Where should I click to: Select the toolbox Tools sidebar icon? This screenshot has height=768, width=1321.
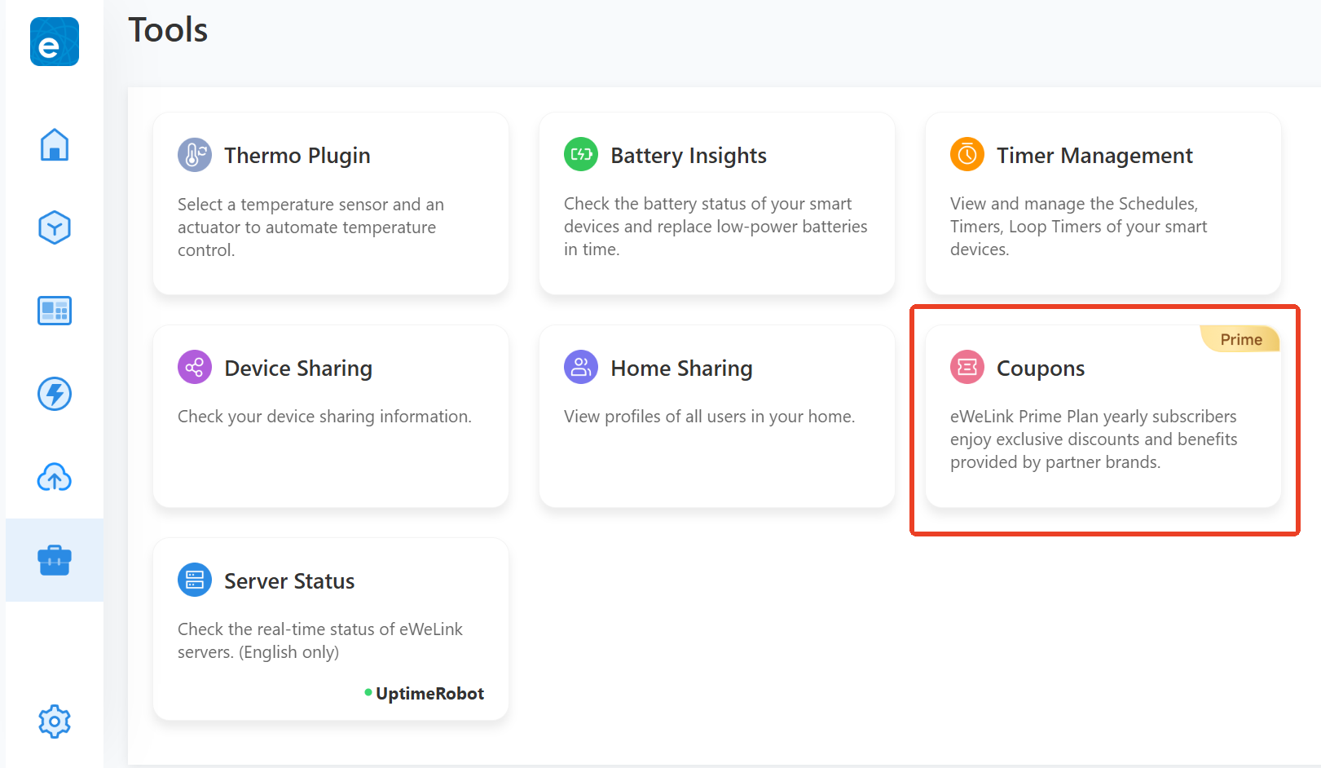click(54, 560)
